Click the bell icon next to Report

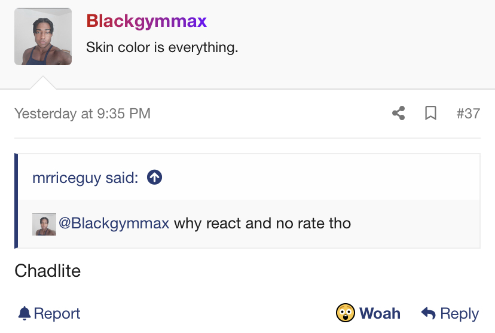(x=25, y=313)
